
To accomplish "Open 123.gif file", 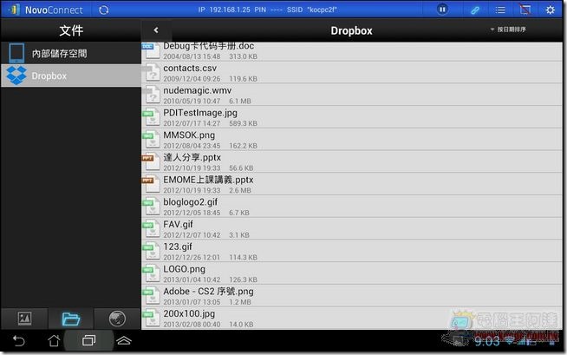I will click(352, 252).
